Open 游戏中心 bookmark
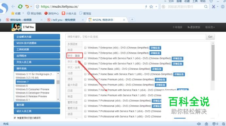The height and width of the screenshot is (126, 226). (52, 13)
